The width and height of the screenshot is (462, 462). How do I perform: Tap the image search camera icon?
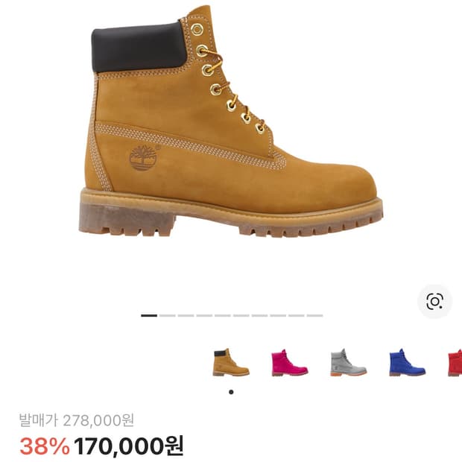point(434,302)
